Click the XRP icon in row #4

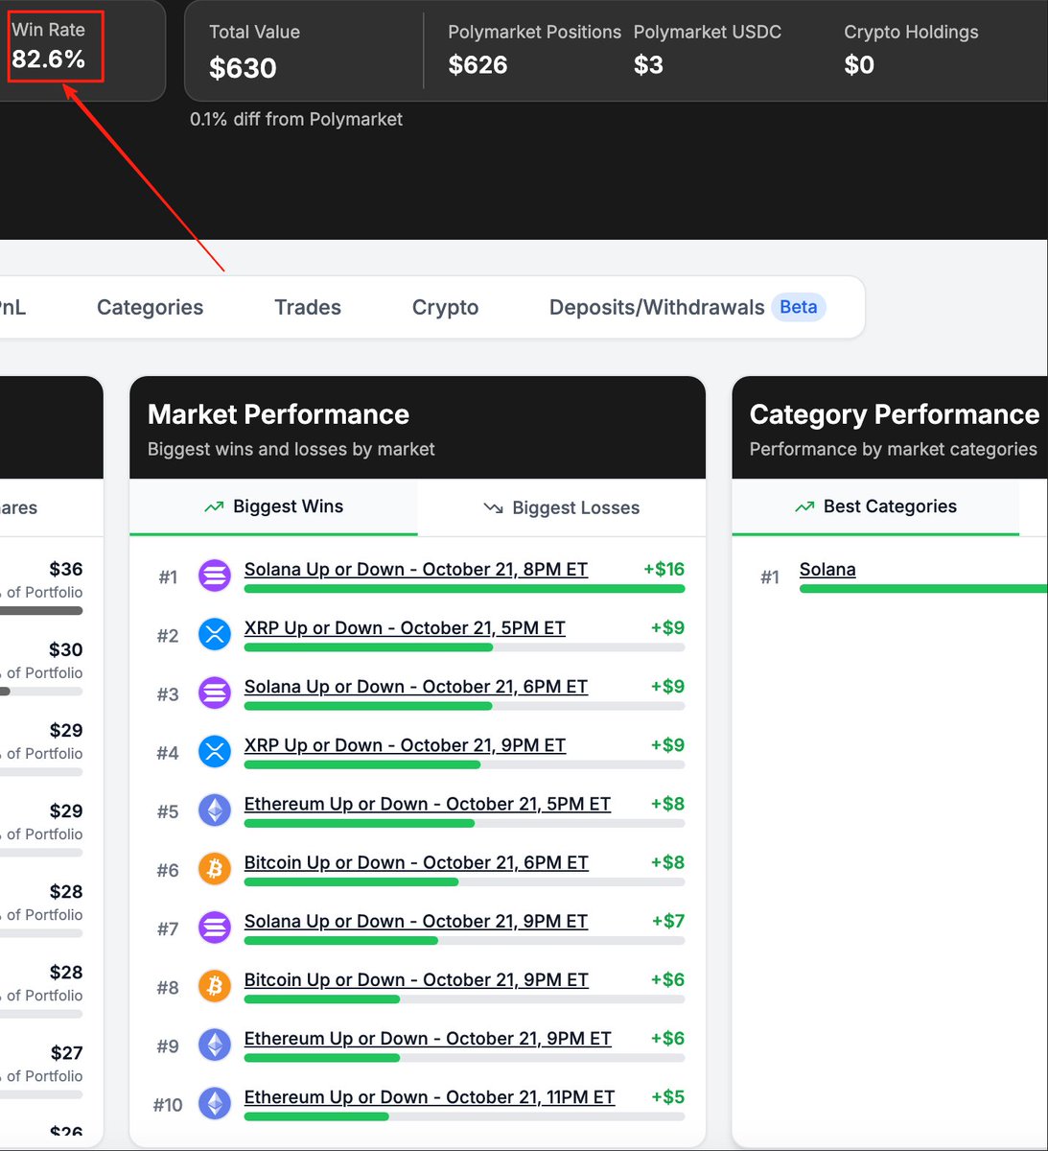tap(215, 751)
